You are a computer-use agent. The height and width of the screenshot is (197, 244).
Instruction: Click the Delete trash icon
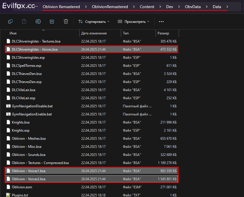[66, 21]
